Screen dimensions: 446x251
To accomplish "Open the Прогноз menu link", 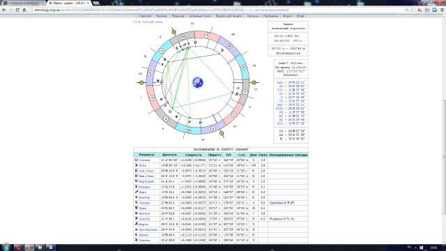I will pyautogui.click(x=162, y=16).
